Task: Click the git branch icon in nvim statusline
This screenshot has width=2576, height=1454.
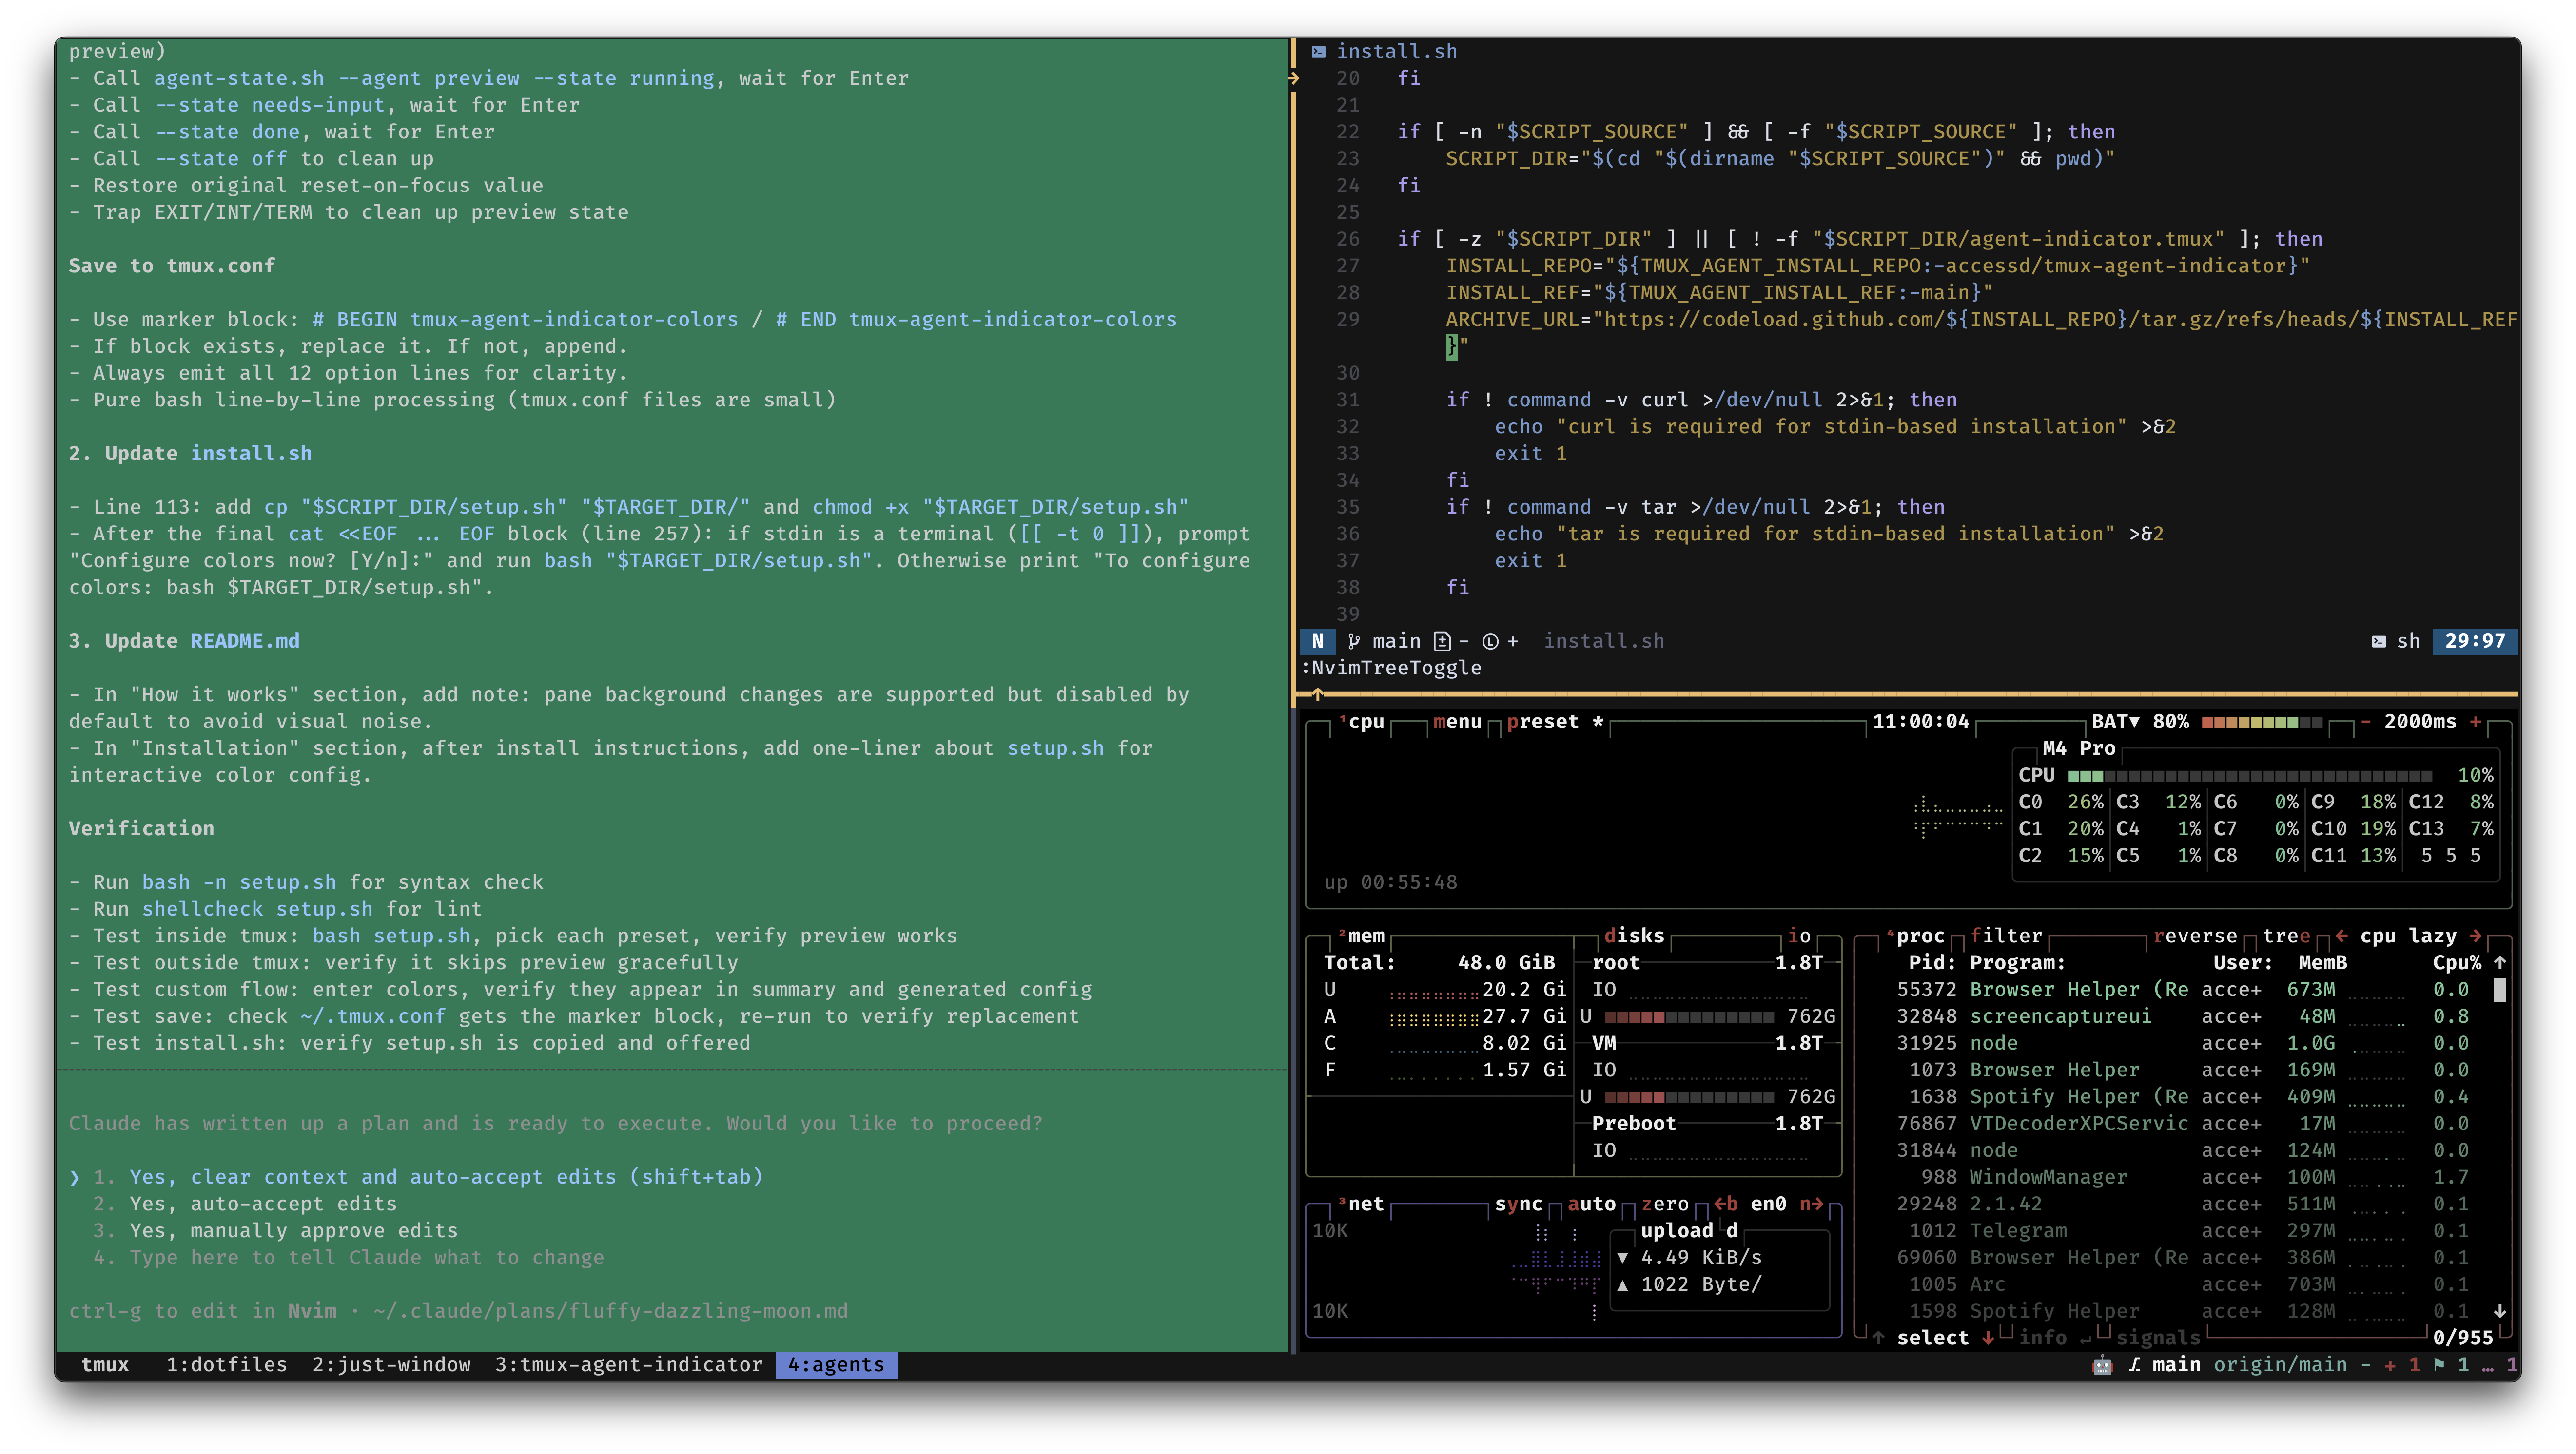Action: (1354, 641)
